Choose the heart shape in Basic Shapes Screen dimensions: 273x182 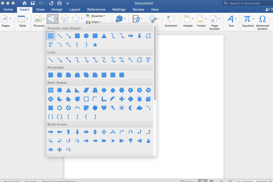(104, 108)
